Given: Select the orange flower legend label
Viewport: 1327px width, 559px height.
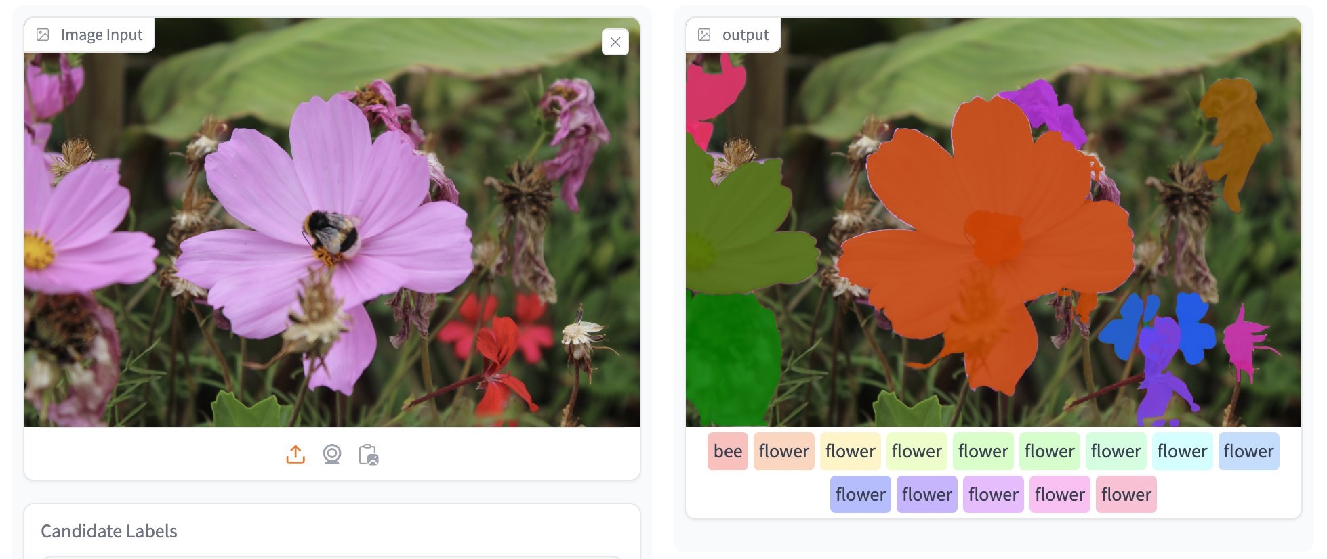Looking at the screenshot, I should point(784,451).
